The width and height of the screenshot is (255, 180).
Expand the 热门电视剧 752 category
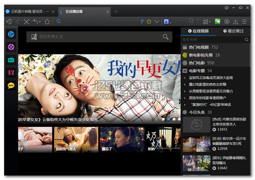(215, 47)
